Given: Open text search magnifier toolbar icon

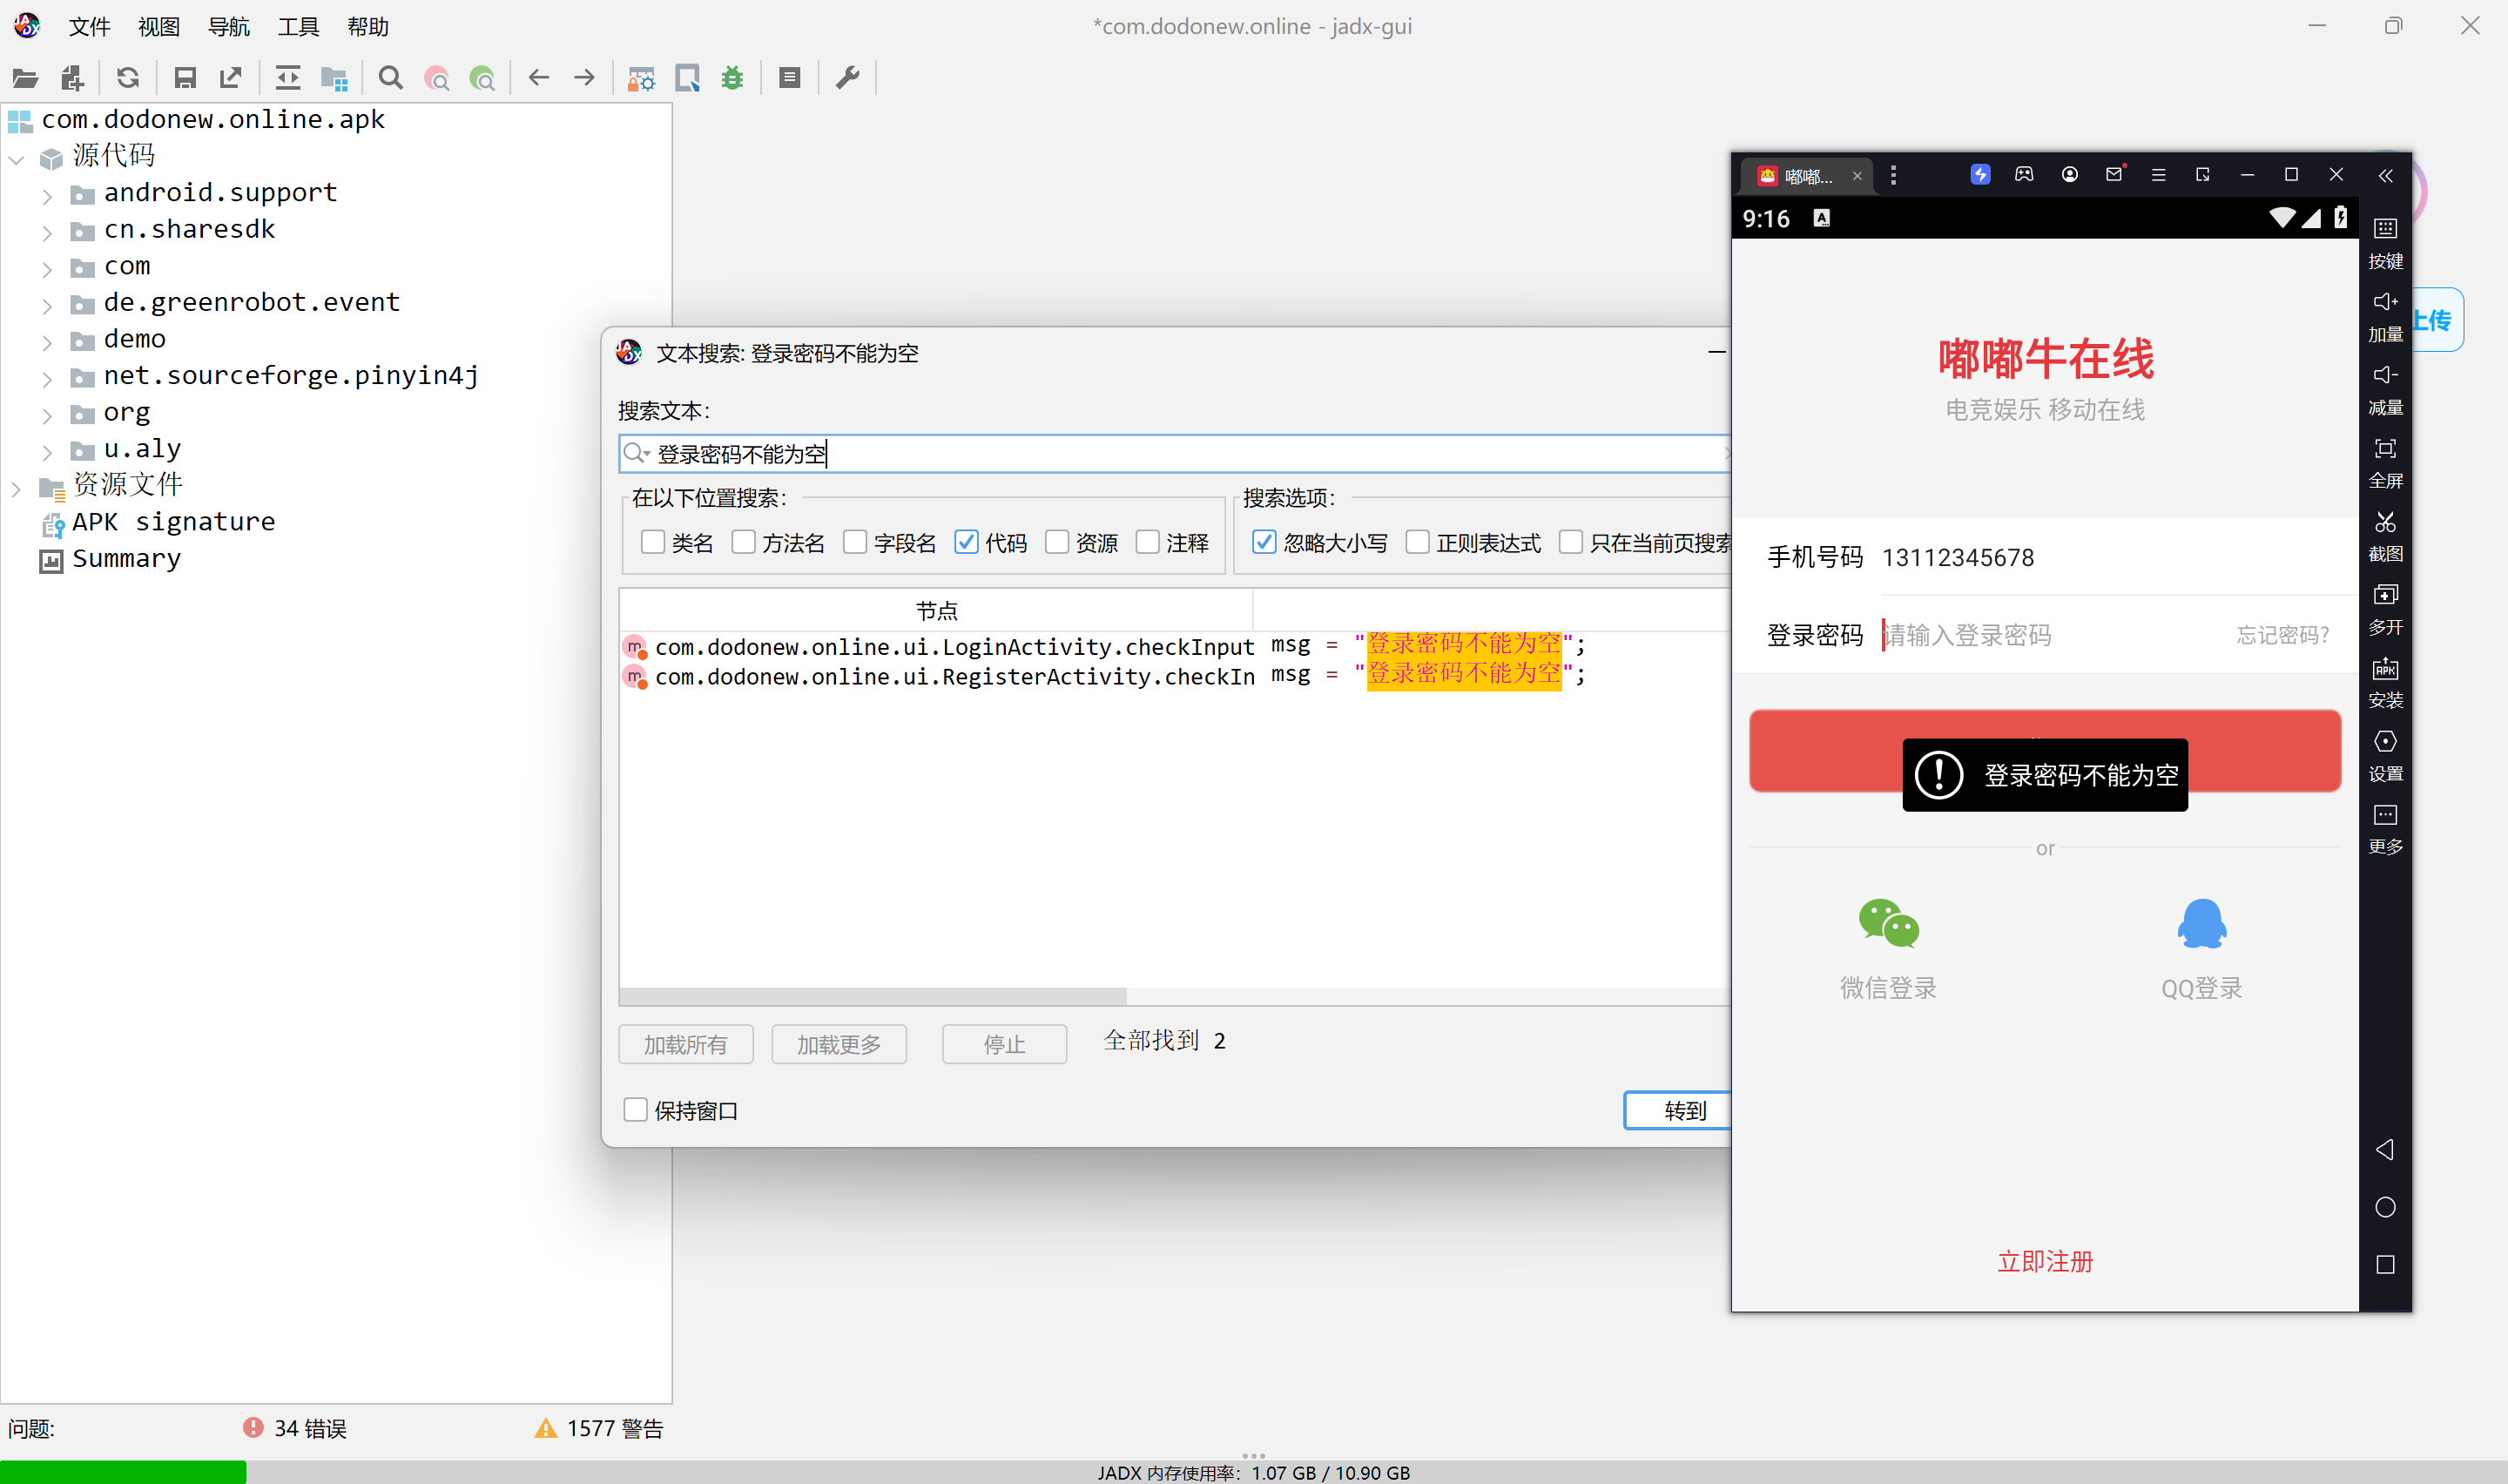Looking at the screenshot, I should pyautogui.click(x=391, y=78).
